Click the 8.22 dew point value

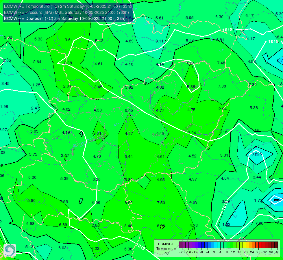[95, 248]
